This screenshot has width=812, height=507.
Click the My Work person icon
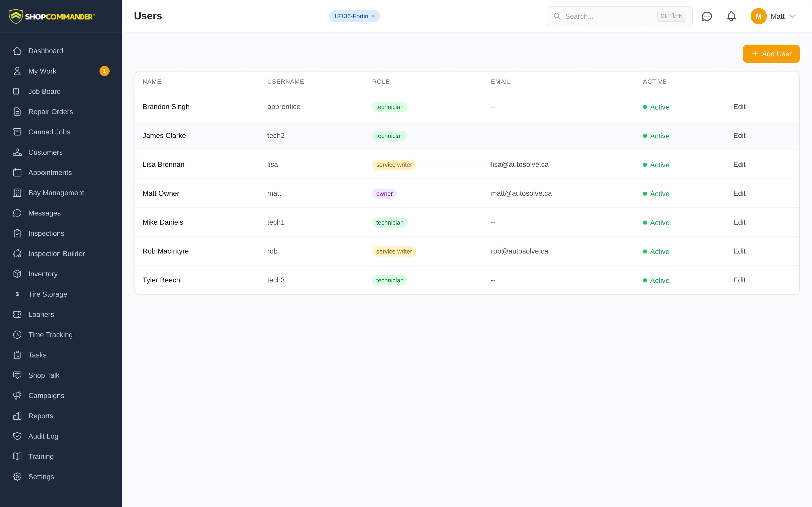tap(17, 71)
